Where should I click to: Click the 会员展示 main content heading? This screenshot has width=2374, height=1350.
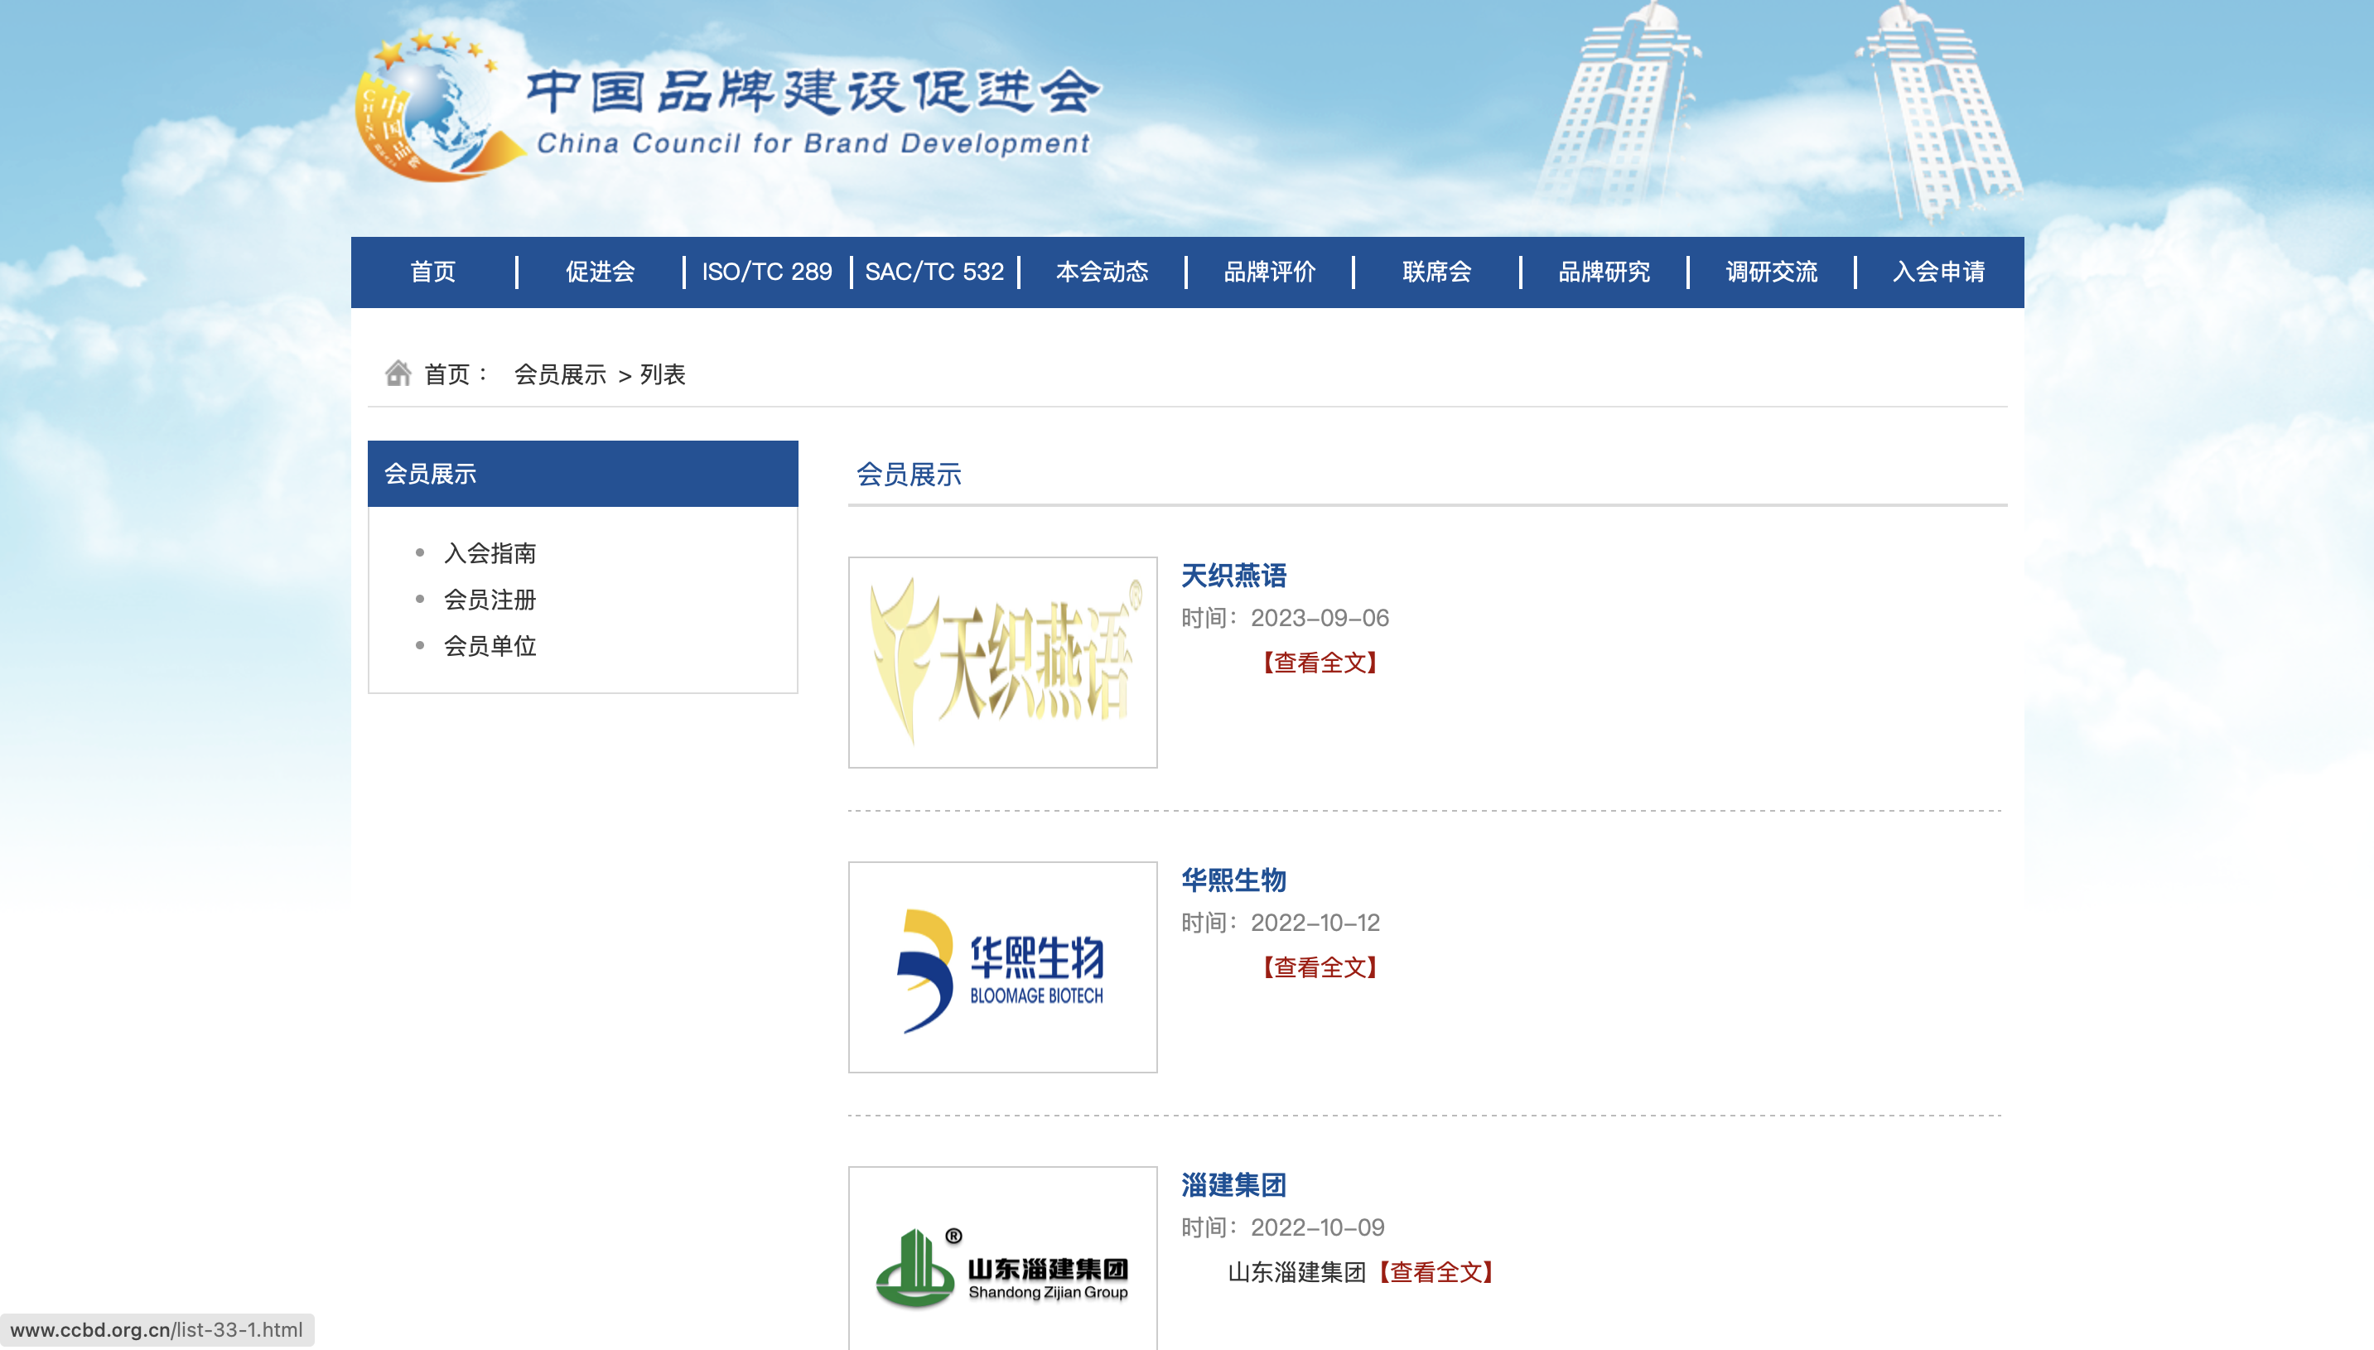(909, 475)
